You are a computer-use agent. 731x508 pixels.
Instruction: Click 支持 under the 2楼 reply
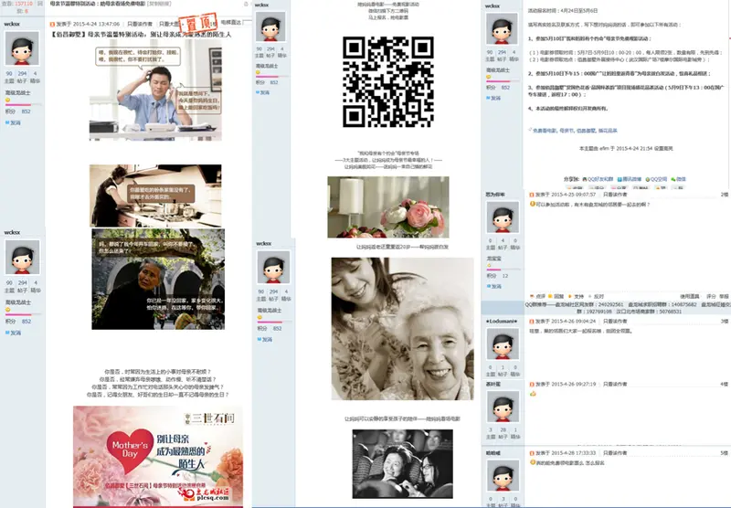click(578, 296)
